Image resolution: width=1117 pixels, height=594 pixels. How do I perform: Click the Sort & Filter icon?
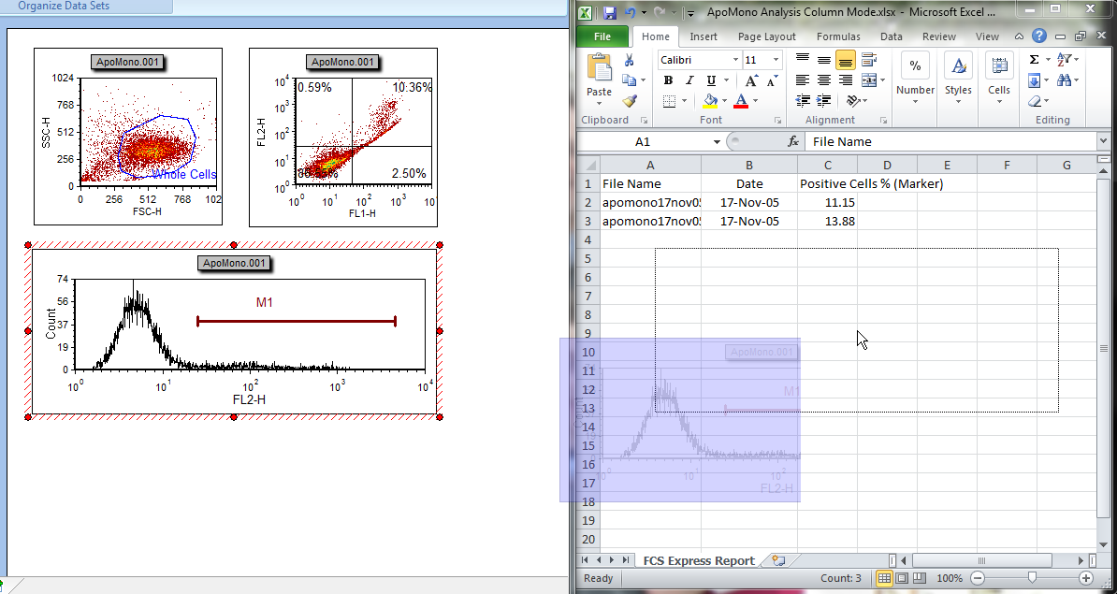click(x=1065, y=60)
